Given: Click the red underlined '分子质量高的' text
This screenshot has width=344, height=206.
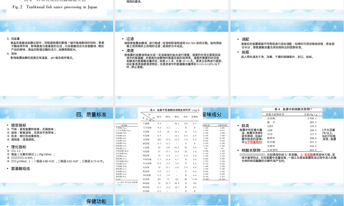Looking at the screenshot, I should tap(254, 142).
